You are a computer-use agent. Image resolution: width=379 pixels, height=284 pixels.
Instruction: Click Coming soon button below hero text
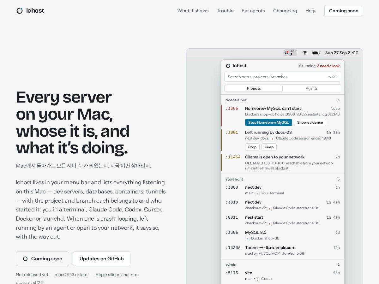coord(42,259)
